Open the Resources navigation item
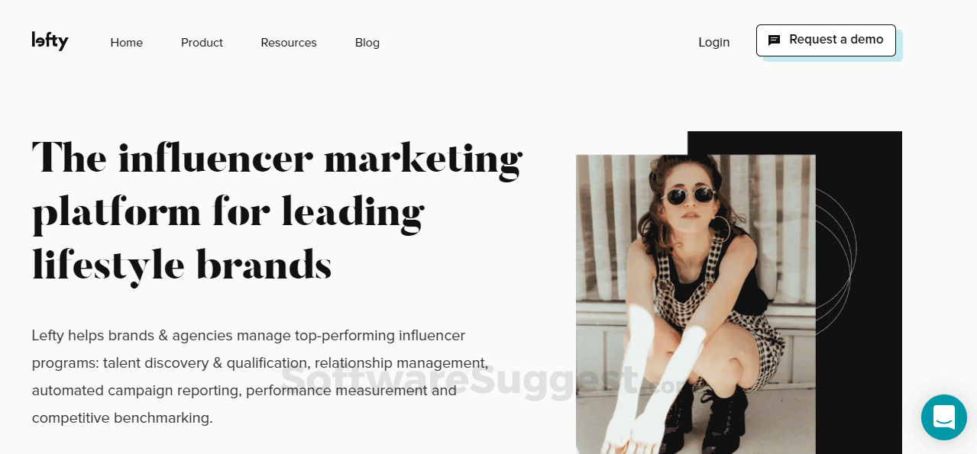 point(289,43)
